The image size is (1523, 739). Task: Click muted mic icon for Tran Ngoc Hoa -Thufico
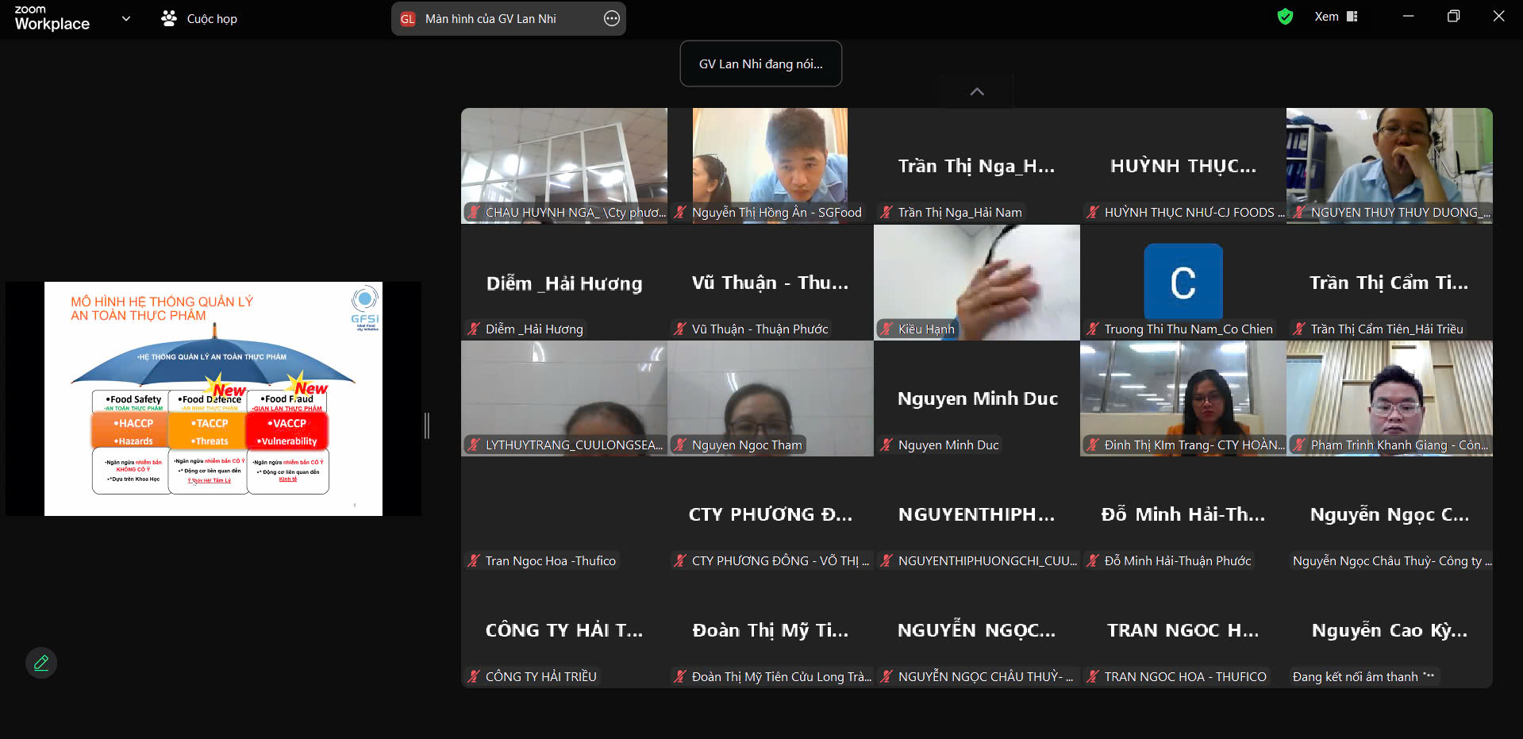click(x=474, y=561)
